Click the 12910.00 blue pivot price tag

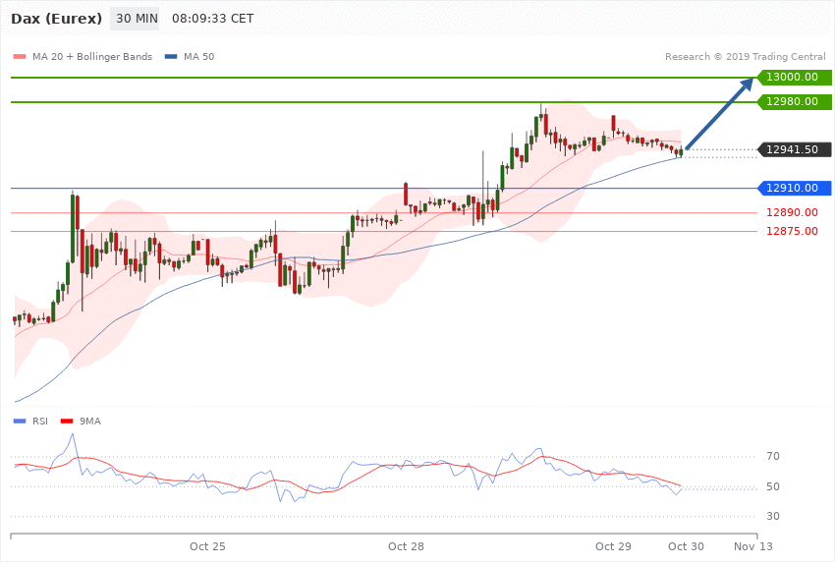coord(795,188)
